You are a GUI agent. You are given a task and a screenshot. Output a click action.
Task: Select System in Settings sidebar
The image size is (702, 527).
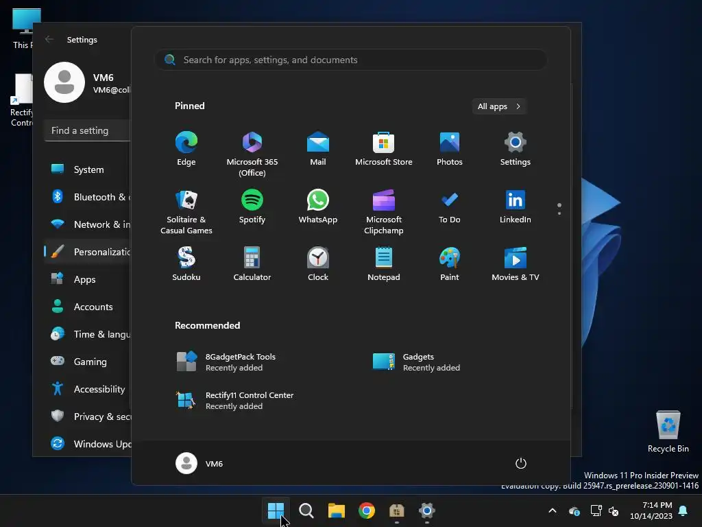[88, 169]
